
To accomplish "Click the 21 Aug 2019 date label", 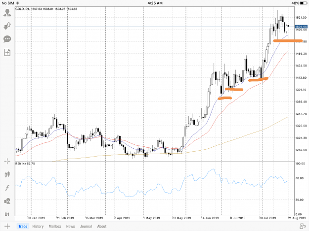I will (297, 218).
